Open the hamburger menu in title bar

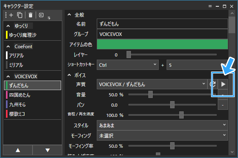(x=210, y=6)
